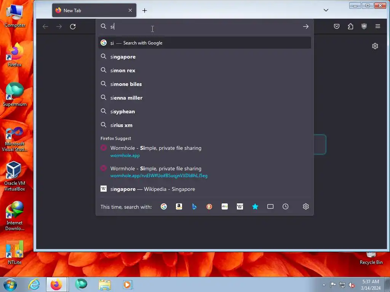The image size is (390, 292).
Task: Expand the list all tabs chevron
Action: click(x=326, y=10)
